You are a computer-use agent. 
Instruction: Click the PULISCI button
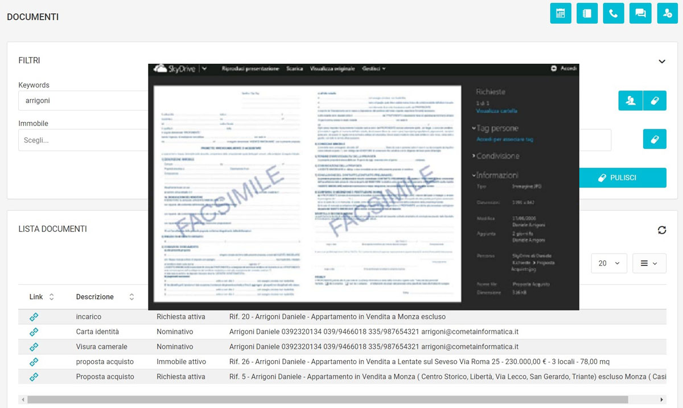623,177
